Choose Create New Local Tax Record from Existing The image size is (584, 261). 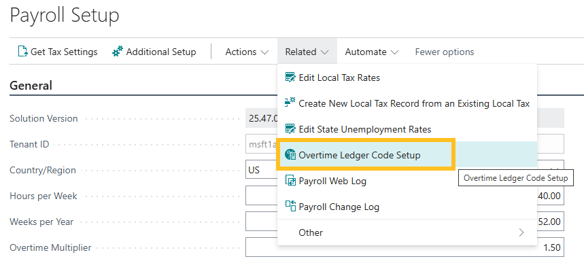tap(408, 103)
